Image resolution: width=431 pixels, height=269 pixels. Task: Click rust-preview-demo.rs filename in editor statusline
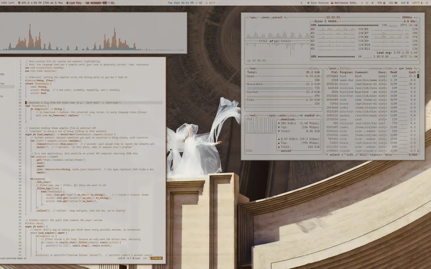pos(13,258)
